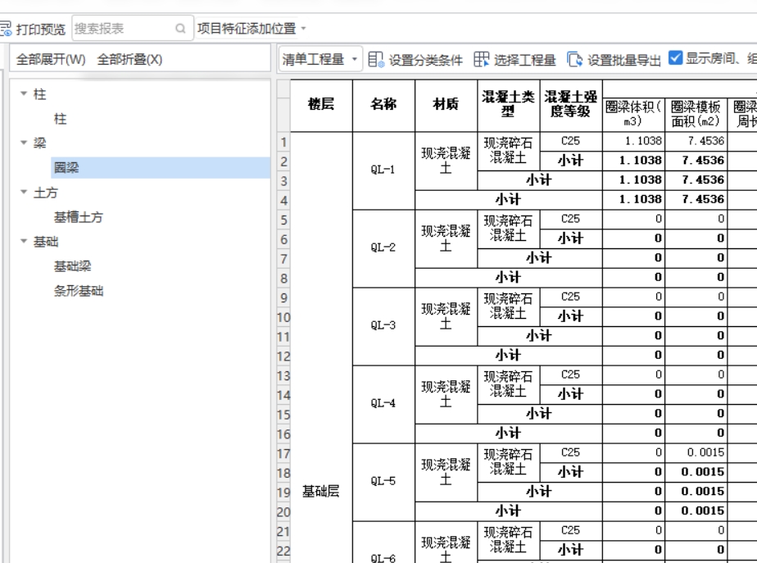Viewport: 757px width, 563px height.
Task: Click the QL-4 name cell
Action: 383,404
